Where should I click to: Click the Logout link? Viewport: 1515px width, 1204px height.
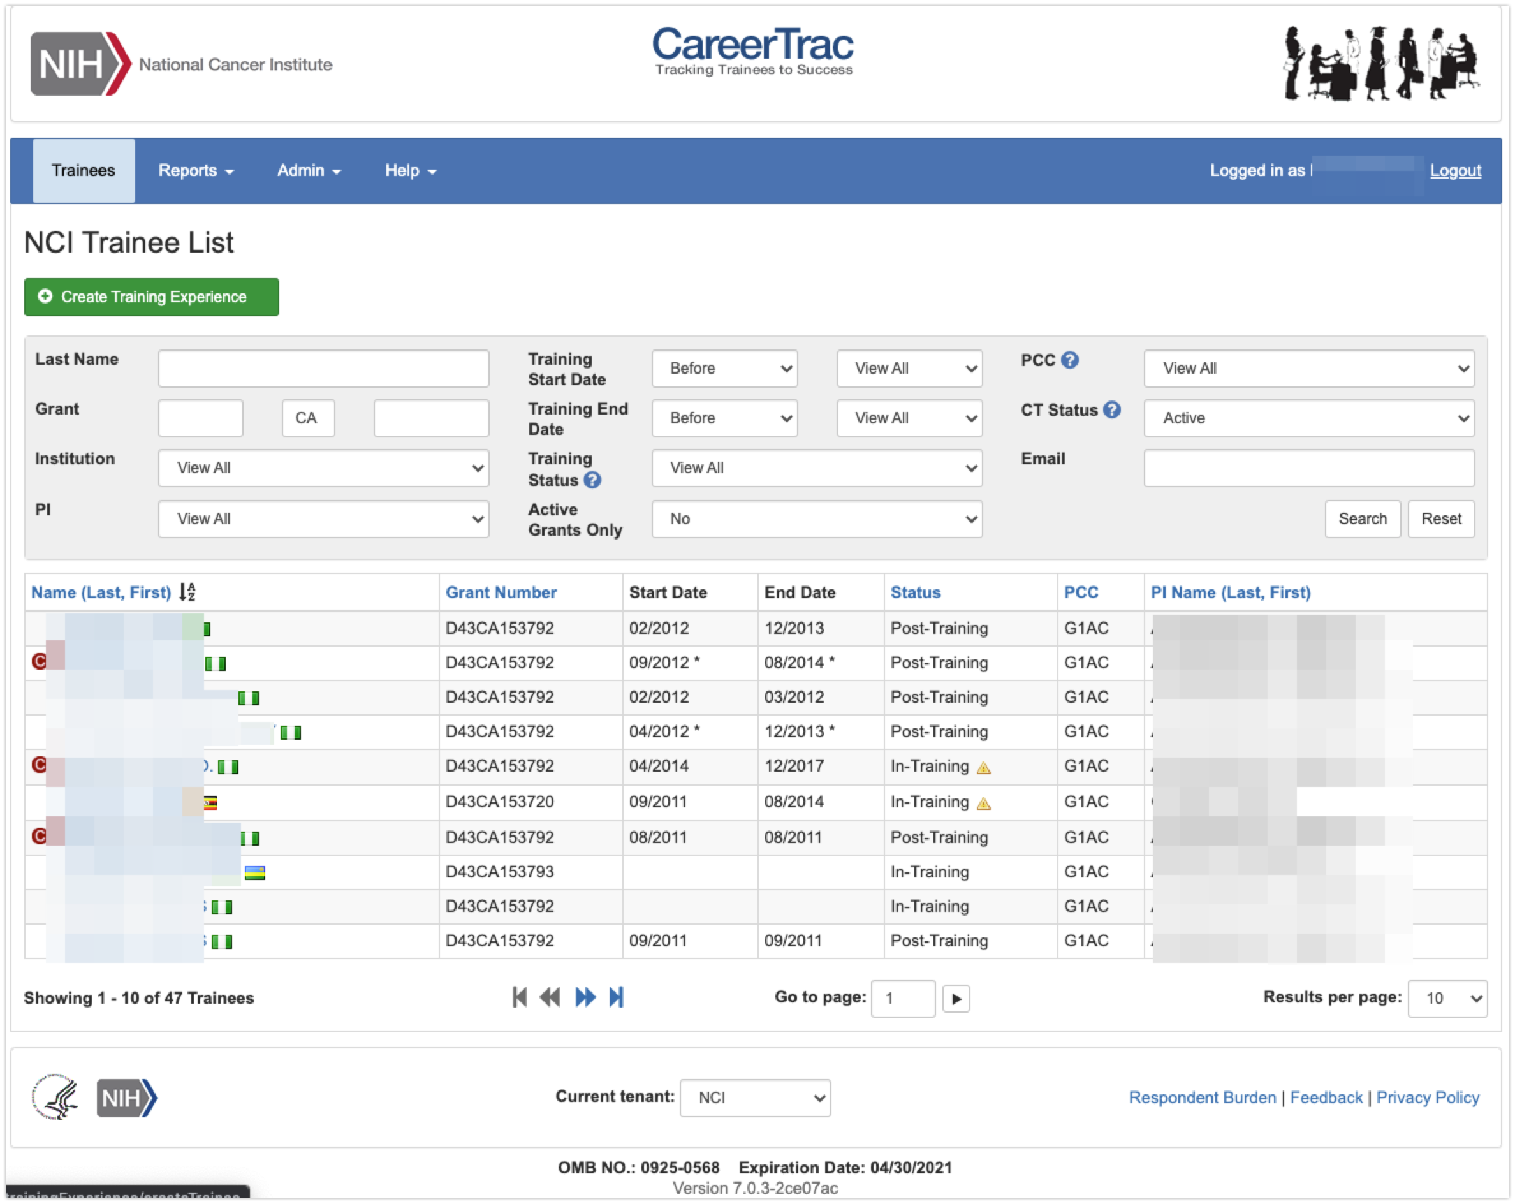tap(1455, 171)
